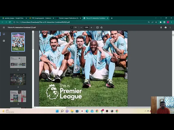This screenshot has height=130, width=174.
Task: Click the zoom in plus button
Action: click(x=91, y=28)
